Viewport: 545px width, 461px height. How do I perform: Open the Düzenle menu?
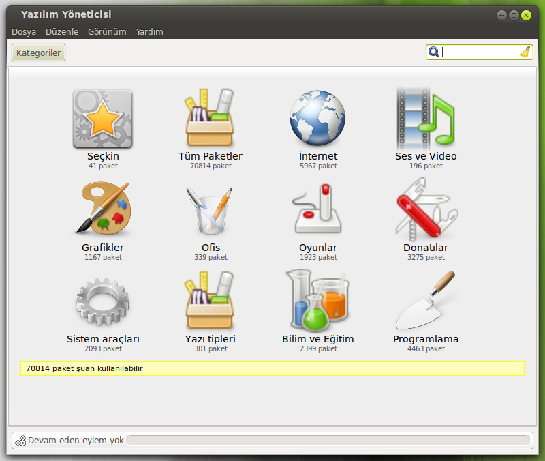tap(62, 31)
